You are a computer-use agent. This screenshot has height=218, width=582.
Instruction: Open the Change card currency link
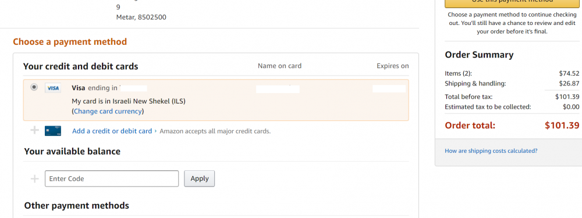(x=108, y=111)
